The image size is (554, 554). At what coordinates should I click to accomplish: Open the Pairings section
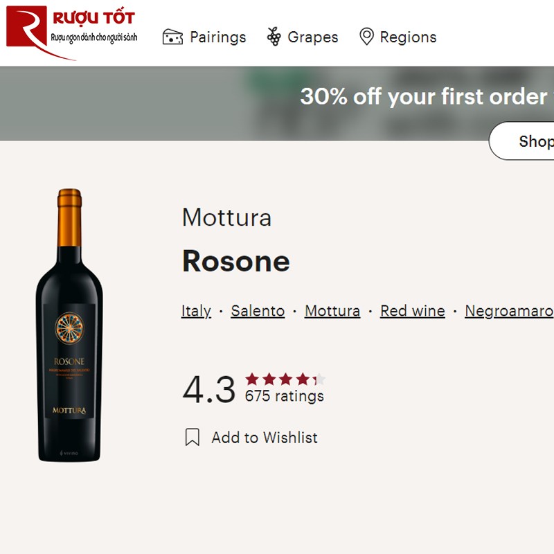pos(218,37)
